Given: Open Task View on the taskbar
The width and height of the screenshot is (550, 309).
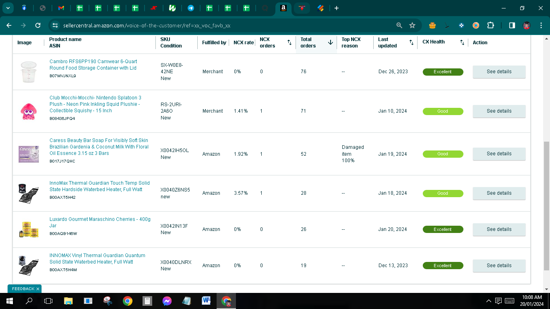Looking at the screenshot, I should (x=48, y=301).
